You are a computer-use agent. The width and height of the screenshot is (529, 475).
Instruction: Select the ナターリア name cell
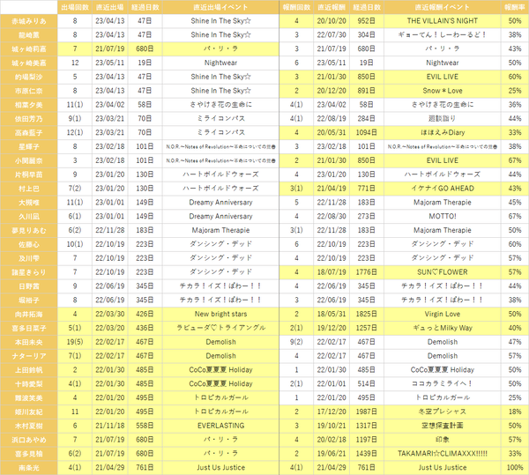point(29,356)
